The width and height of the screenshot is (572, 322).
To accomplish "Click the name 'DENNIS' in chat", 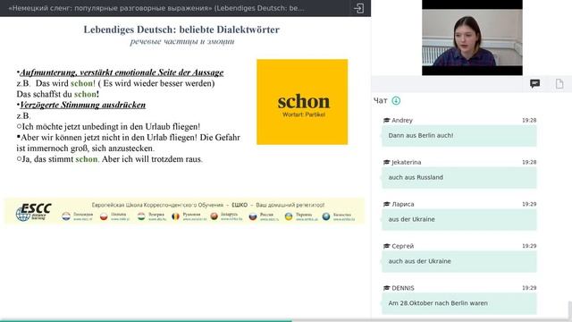I will click(x=403, y=288).
